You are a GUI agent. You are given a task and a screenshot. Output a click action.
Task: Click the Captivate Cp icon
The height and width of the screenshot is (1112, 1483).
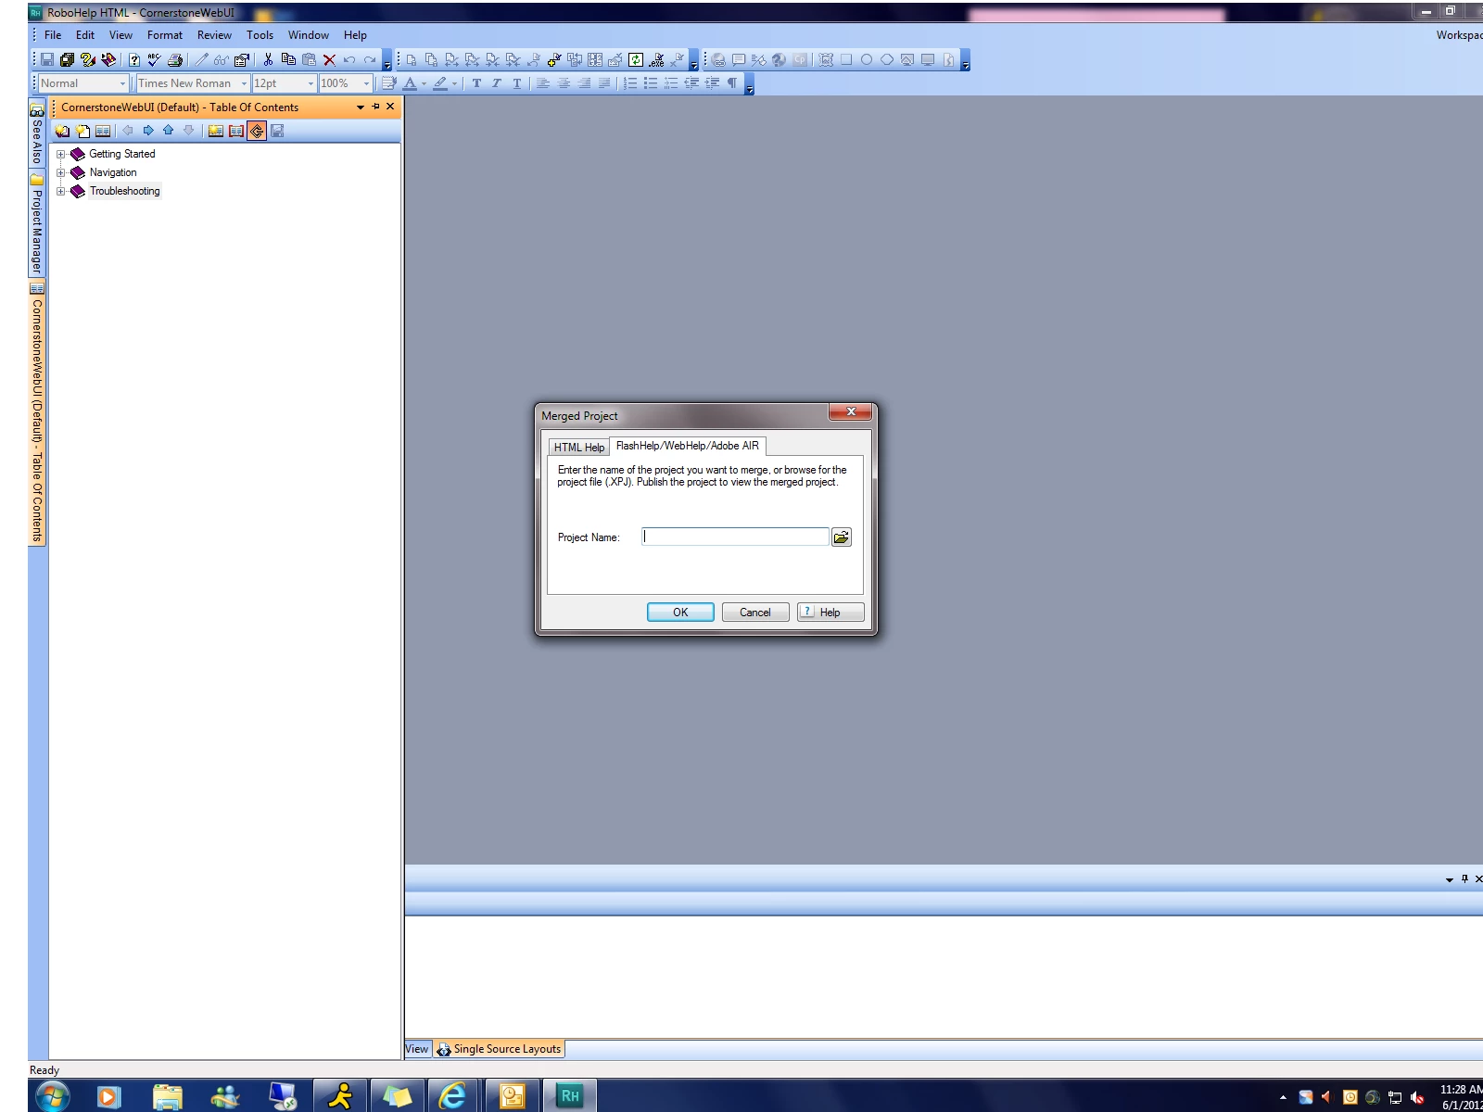coord(799,60)
